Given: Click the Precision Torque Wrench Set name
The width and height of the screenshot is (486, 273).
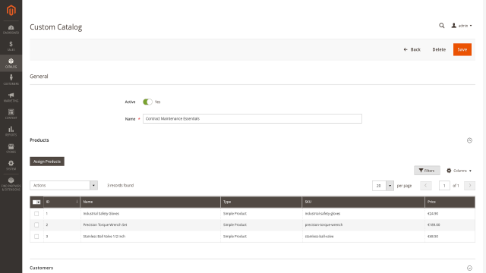Looking at the screenshot, I should click(105, 225).
